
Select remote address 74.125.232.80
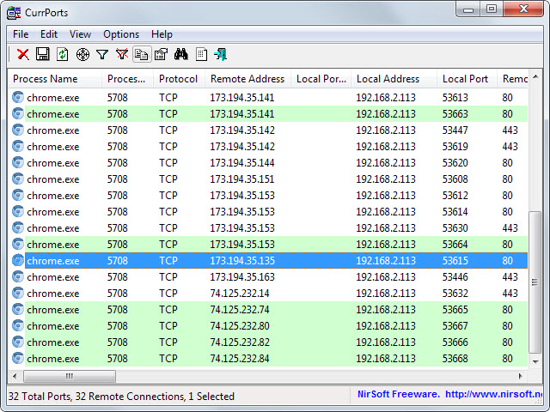click(240, 326)
